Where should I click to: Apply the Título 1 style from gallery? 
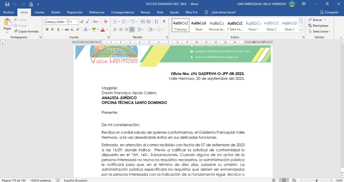253,25
